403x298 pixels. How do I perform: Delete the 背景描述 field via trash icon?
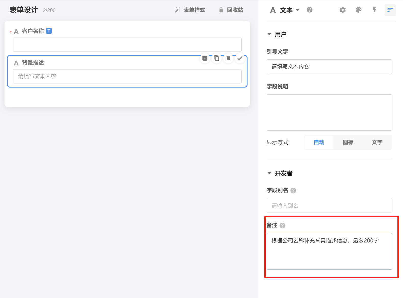coord(228,58)
